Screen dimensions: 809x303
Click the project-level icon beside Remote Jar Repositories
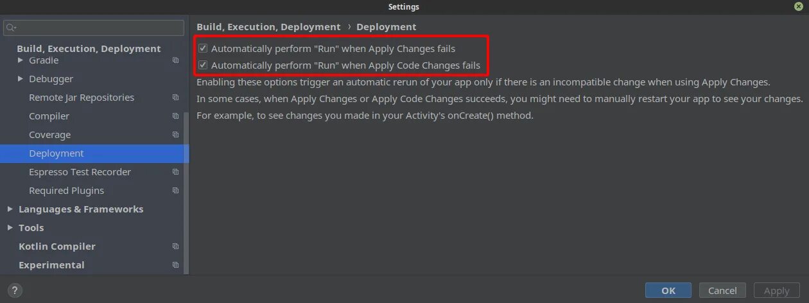(175, 98)
